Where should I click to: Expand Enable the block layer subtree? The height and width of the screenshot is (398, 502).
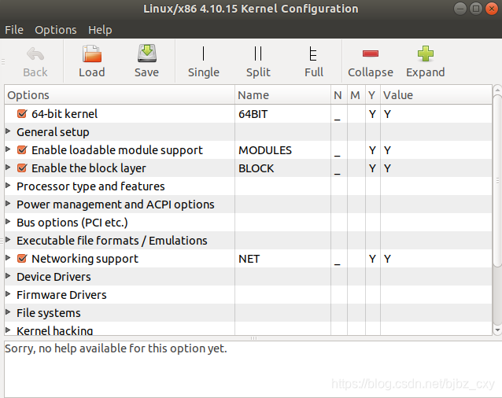point(9,168)
